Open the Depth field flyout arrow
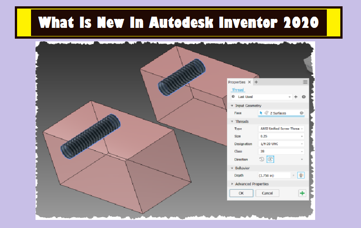The image size is (361, 228). coord(294,175)
